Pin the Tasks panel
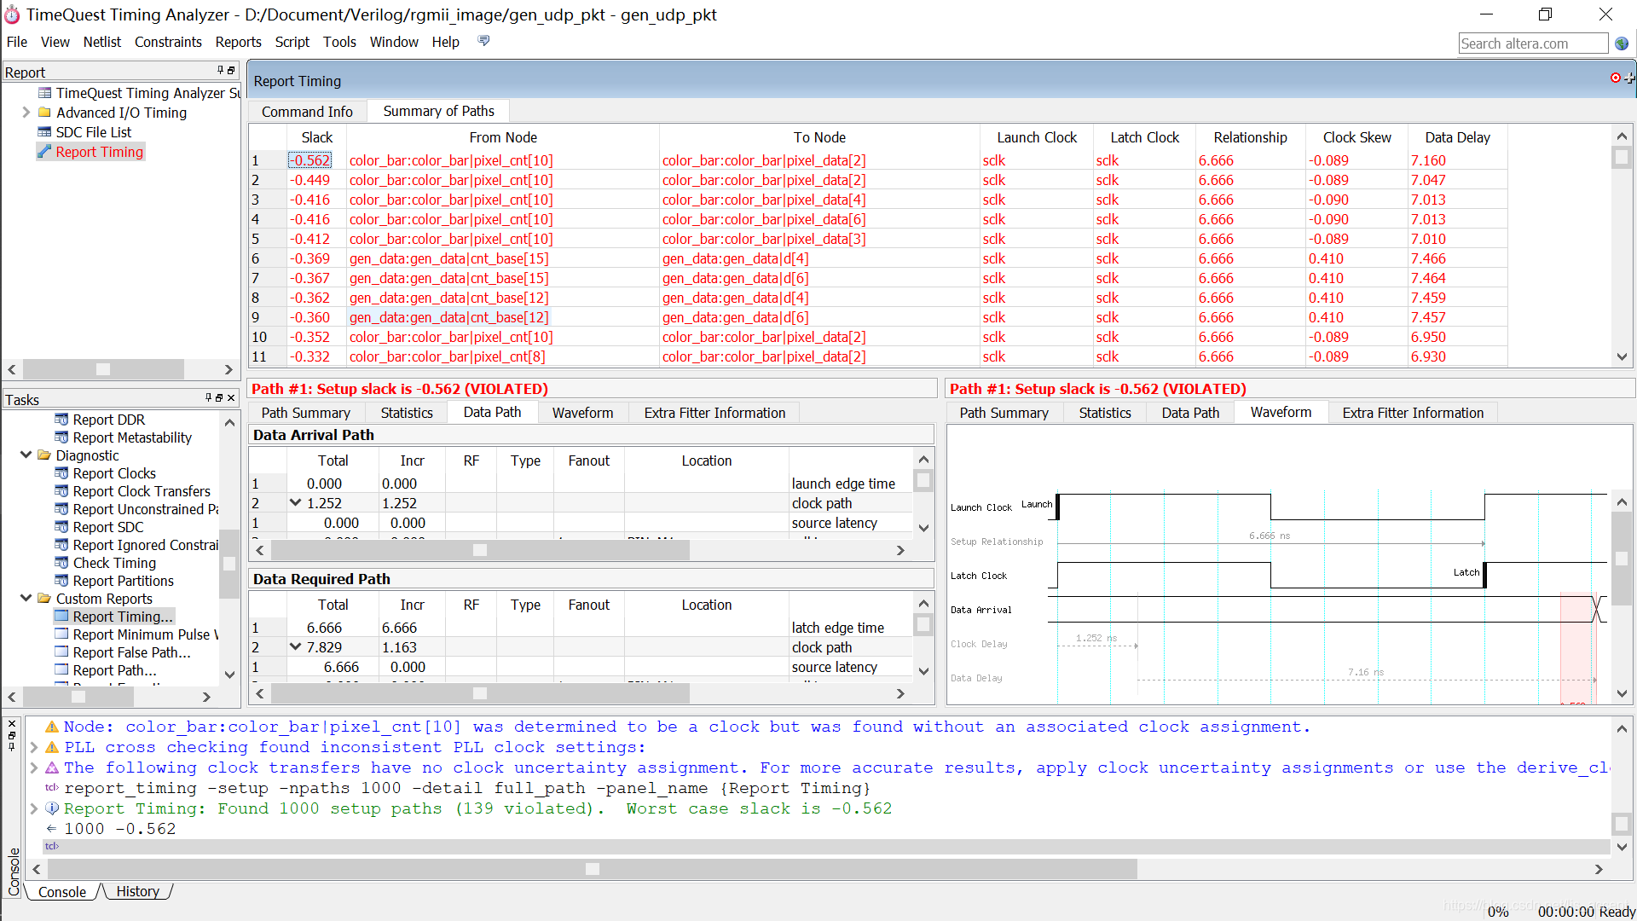Screen dimensions: 1637x921 208,398
